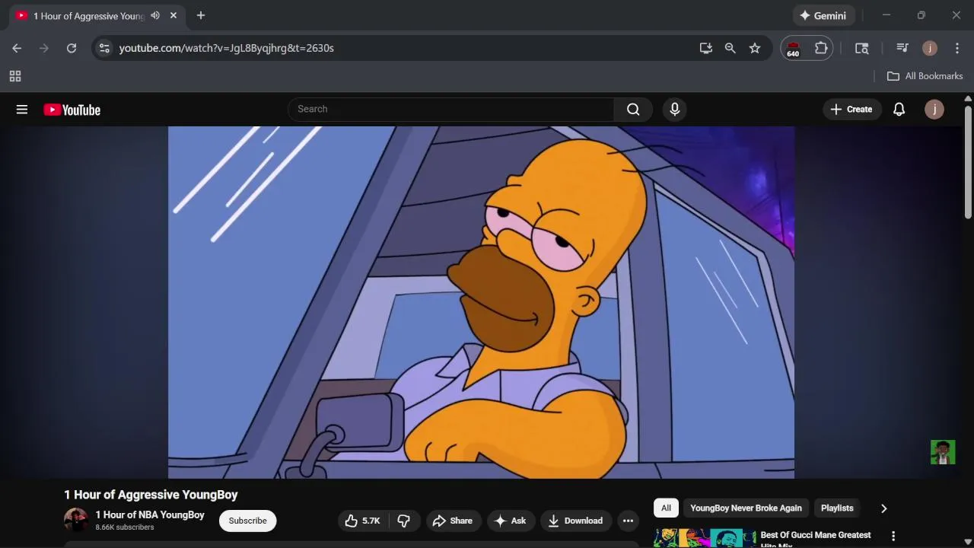
Task: Click the Homer Simpson video player
Action: [x=481, y=302]
